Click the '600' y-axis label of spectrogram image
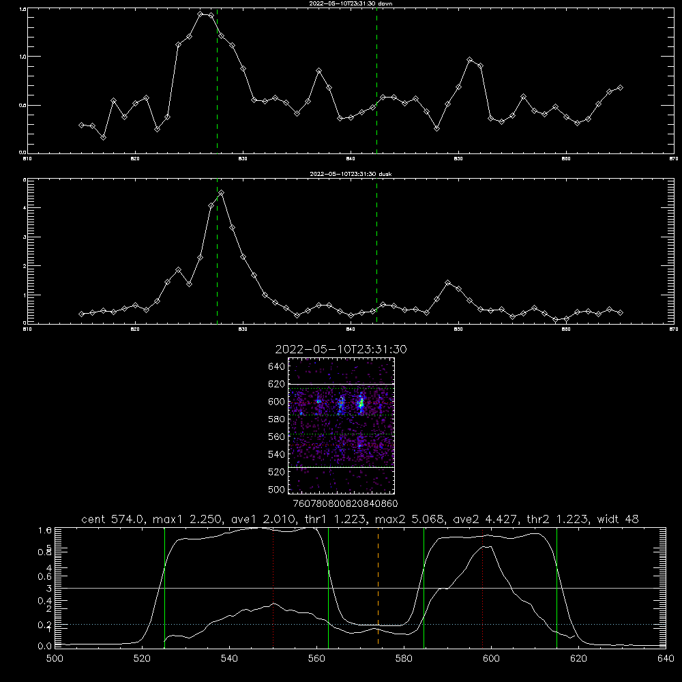The image size is (682, 682). click(x=276, y=402)
